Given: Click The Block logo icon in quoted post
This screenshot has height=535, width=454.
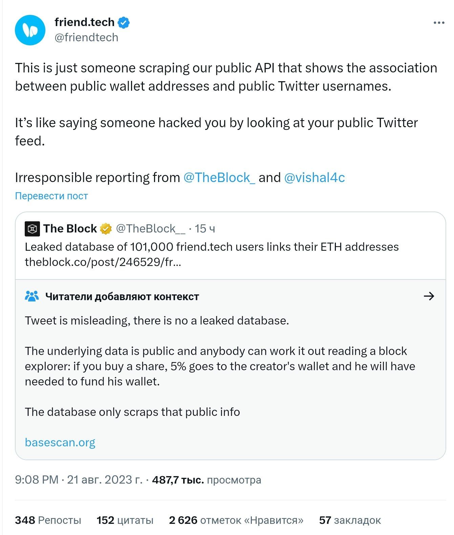Looking at the screenshot, I should point(32,229).
